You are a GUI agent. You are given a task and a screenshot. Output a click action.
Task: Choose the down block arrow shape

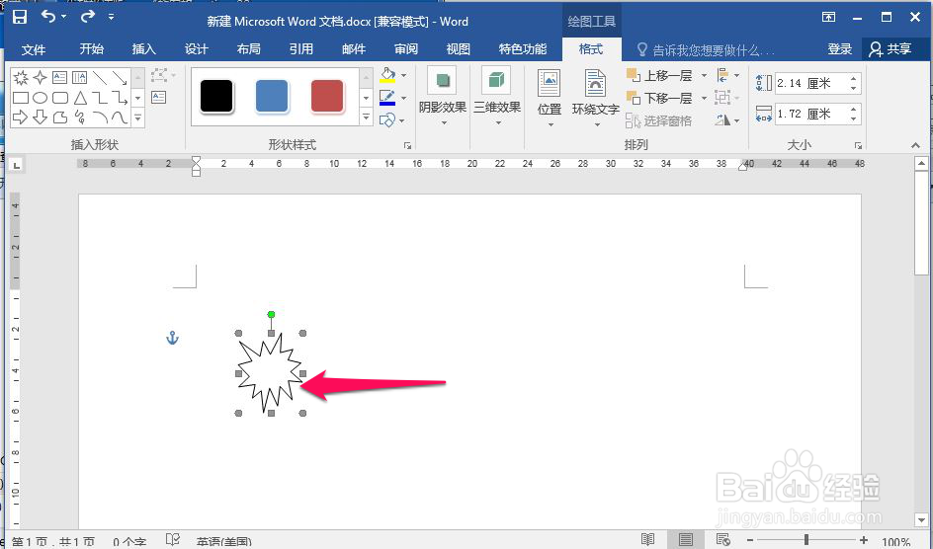click(x=40, y=118)
